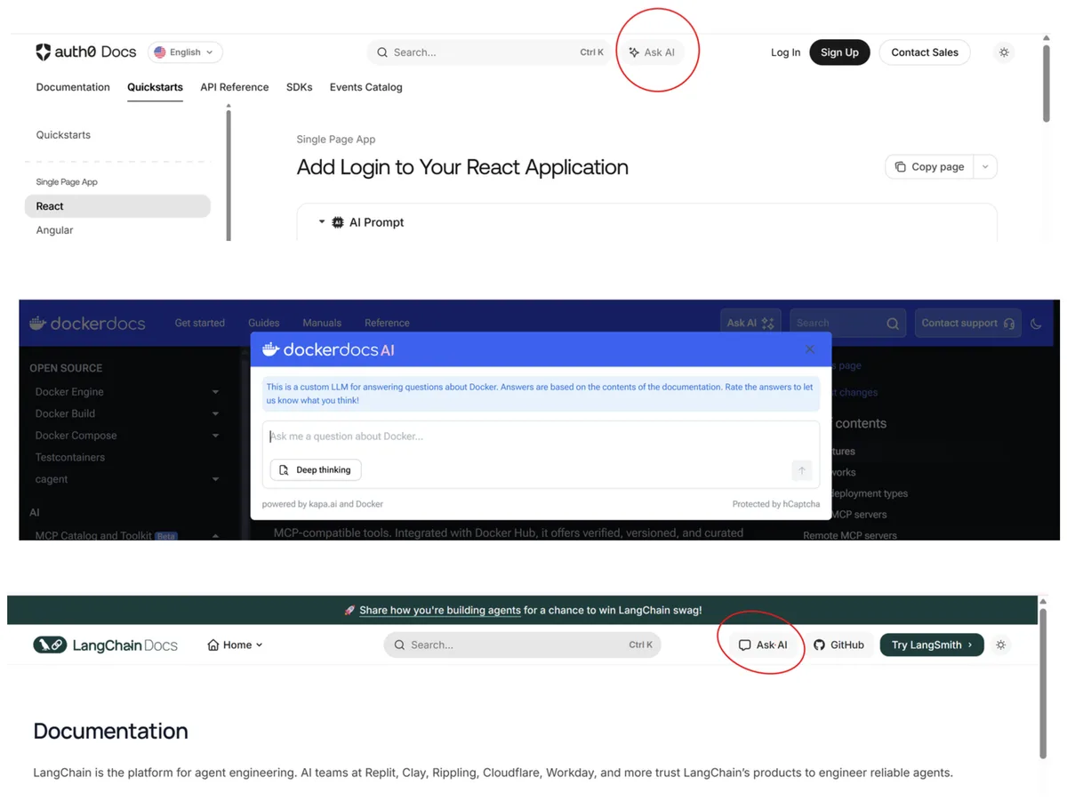Click the Ask me a question field
1067x801 pixels.
click(x=541, y=437)
